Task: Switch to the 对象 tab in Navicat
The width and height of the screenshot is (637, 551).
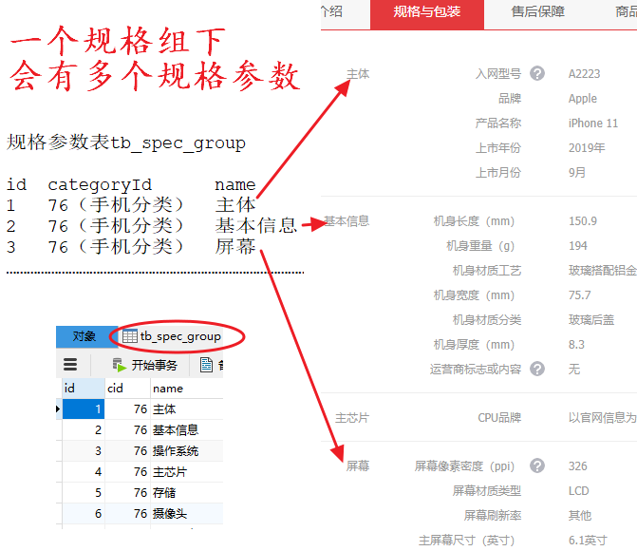Action: point(84,336)
